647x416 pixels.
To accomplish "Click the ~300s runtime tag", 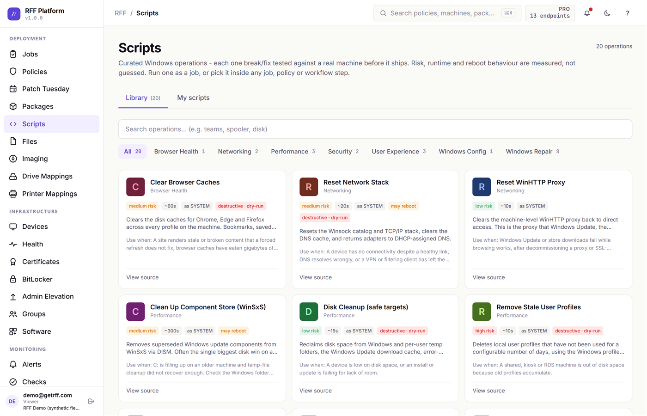I will (171, 331).
